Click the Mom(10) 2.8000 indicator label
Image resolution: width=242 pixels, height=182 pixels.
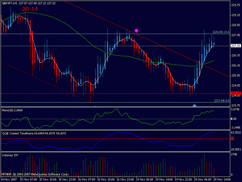click(12, 110)
